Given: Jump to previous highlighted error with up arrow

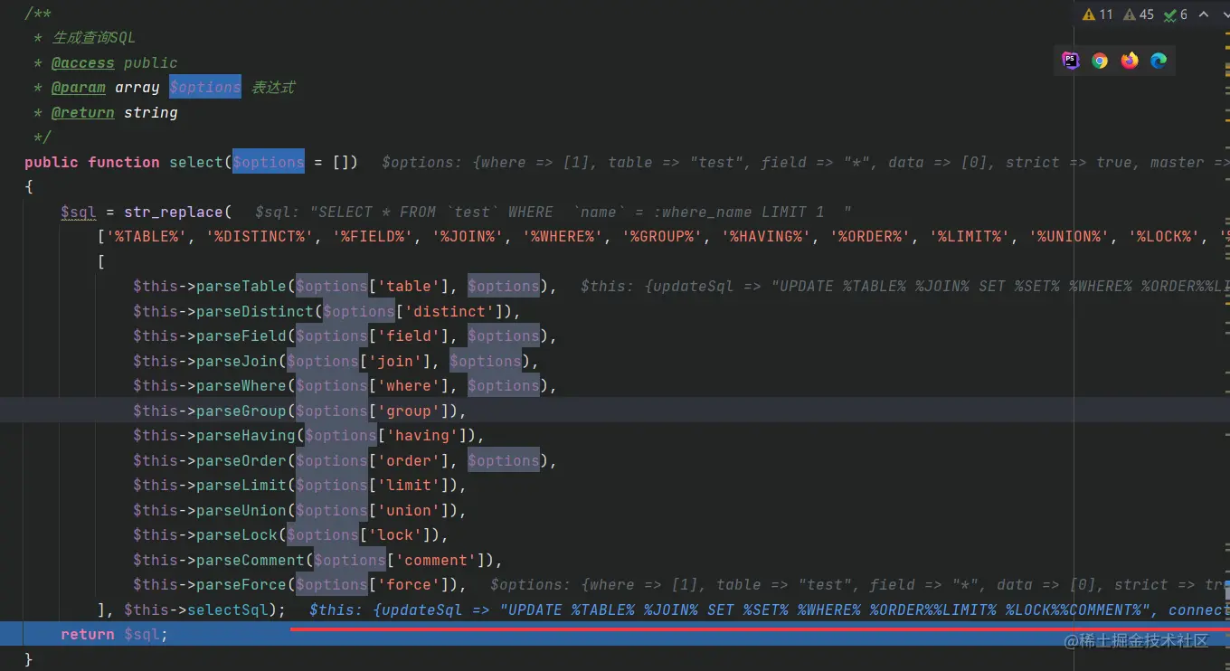Looking at the screenshot, I should [1204, 14].
